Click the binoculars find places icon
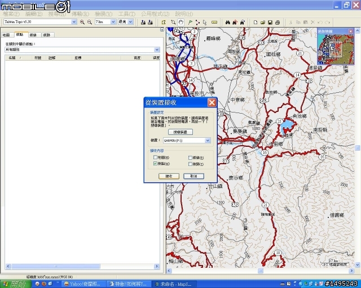This screenshot has width=361, height=288. coord(228,22)
